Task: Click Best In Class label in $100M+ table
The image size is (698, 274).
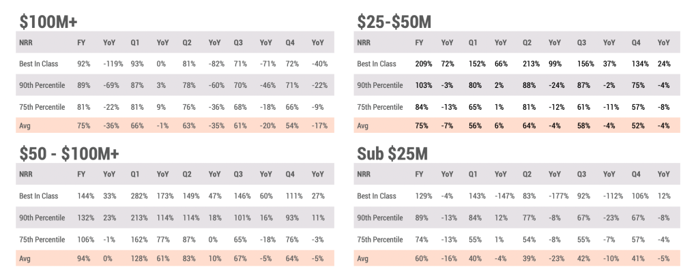Action: 39,63
